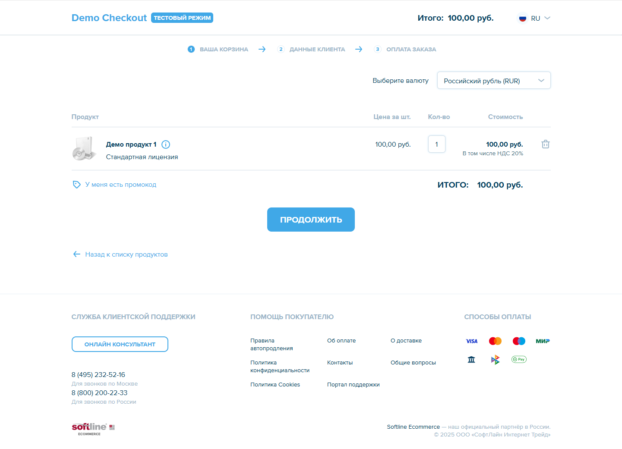Click the trash icon to remove product
This screenshot has height=449, width=622.
click(x=545, y=144)
